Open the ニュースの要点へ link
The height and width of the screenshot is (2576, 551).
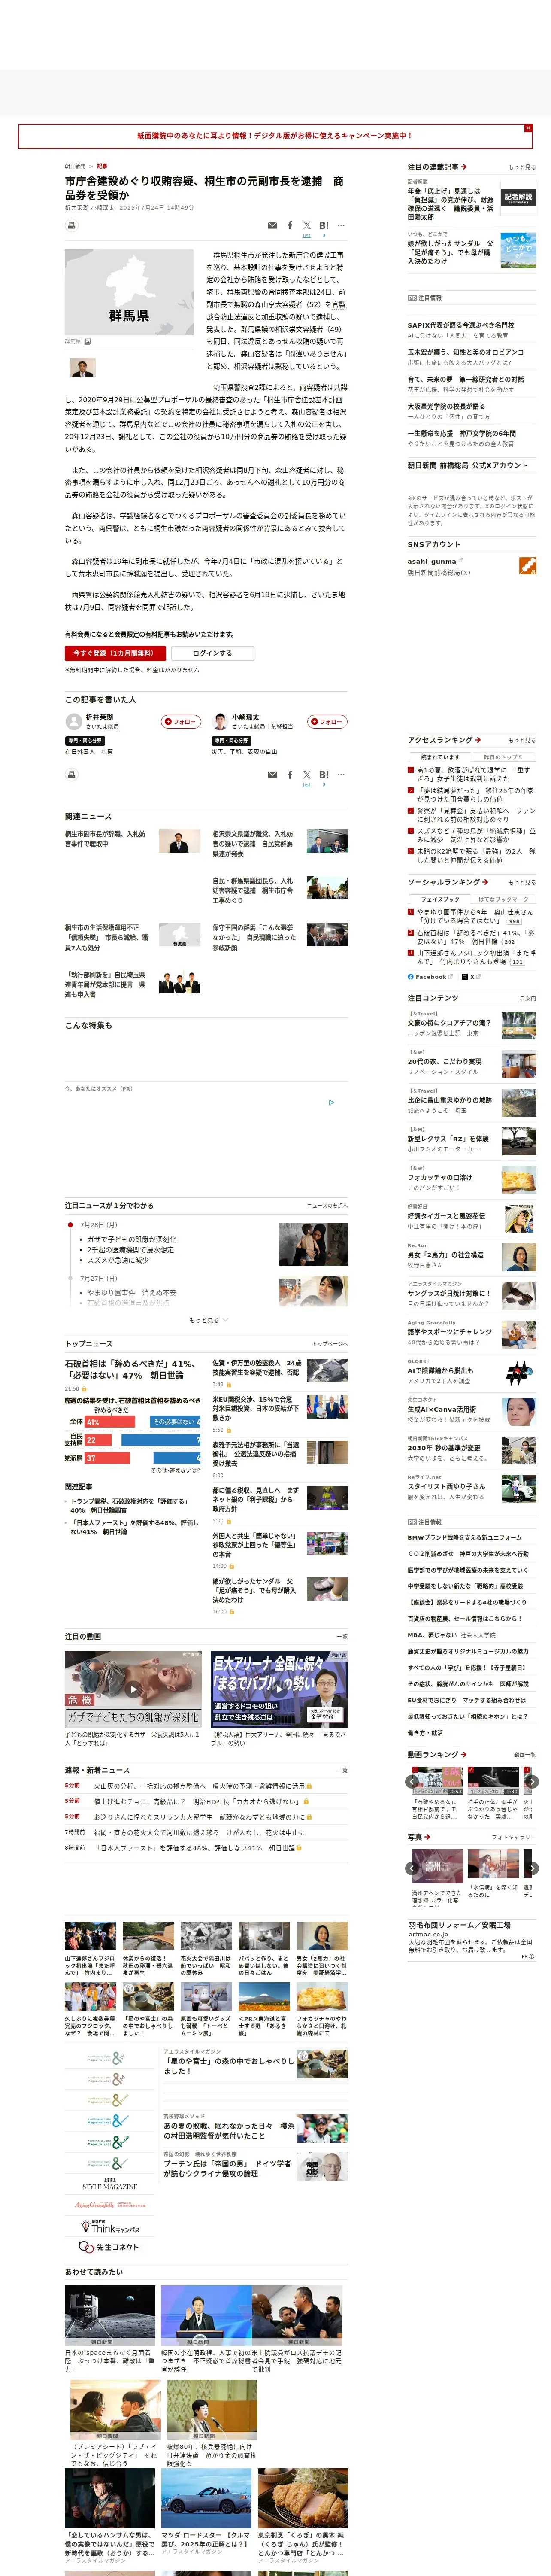pyautogui.click(x=327, y=1205)
